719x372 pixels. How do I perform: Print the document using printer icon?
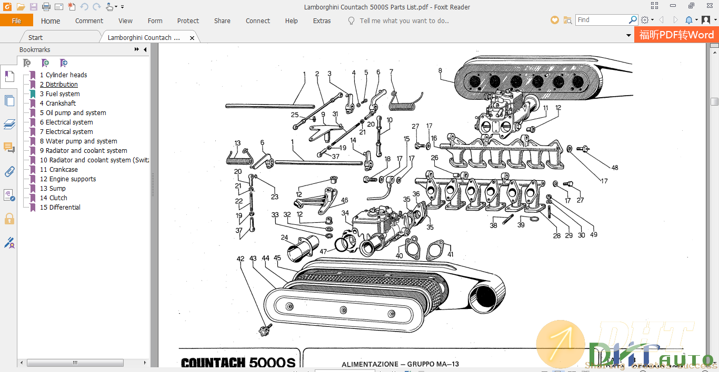(46, 7)
